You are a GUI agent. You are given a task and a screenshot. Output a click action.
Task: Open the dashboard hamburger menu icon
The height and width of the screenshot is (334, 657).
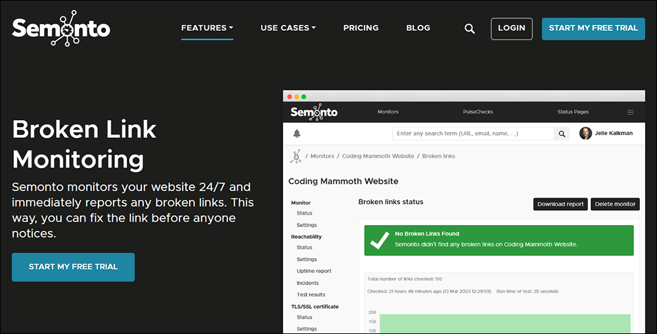coord(630,112)
